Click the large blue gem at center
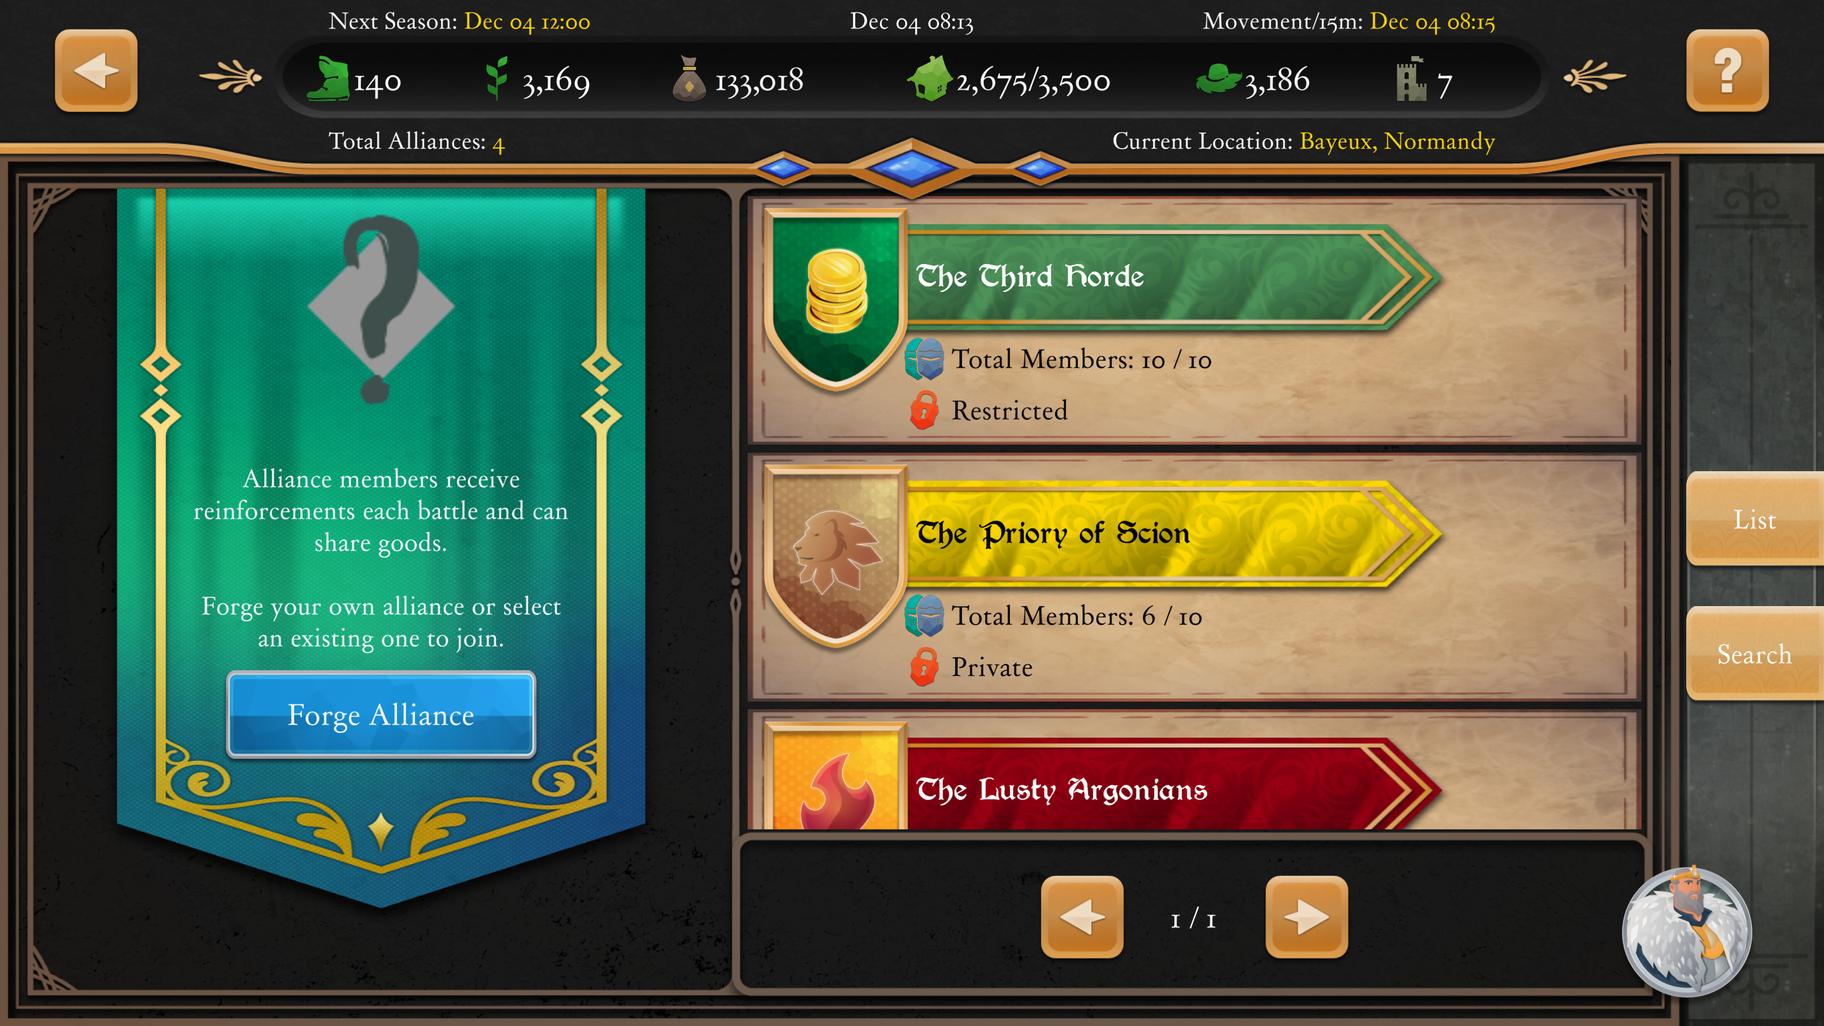Image resolution: width=1824 pixels, height=1026 pixels. pos(912,169)
